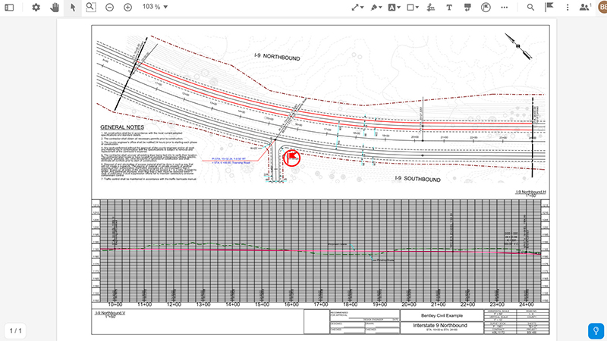
Task: Open the 103 % zoom level dropdown
Action: [155, 7]
